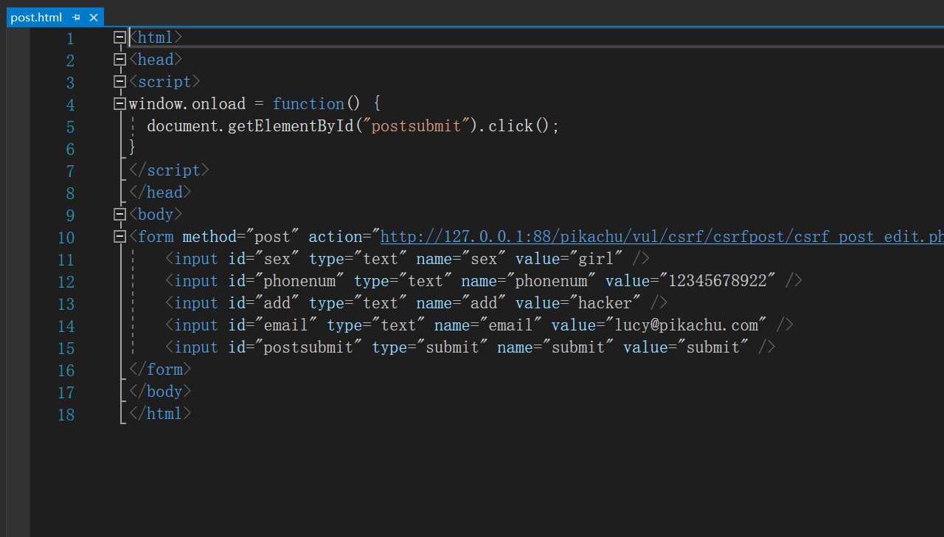Collapse the html tag on line 1

click(x=119, y=37)
